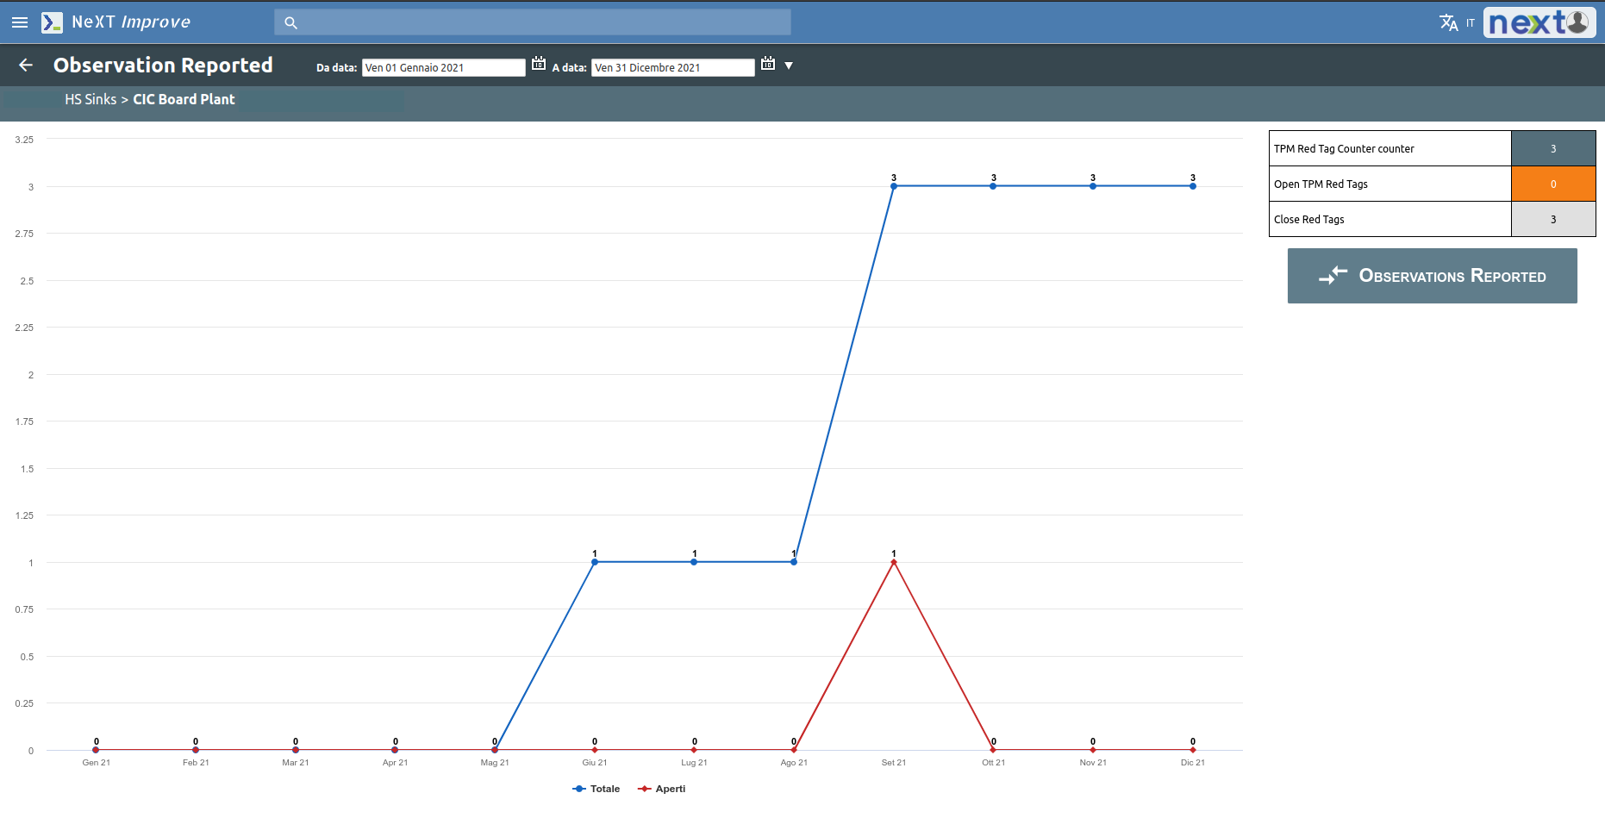
Task: Open the end date calendar picker
Action: point(768,64)
